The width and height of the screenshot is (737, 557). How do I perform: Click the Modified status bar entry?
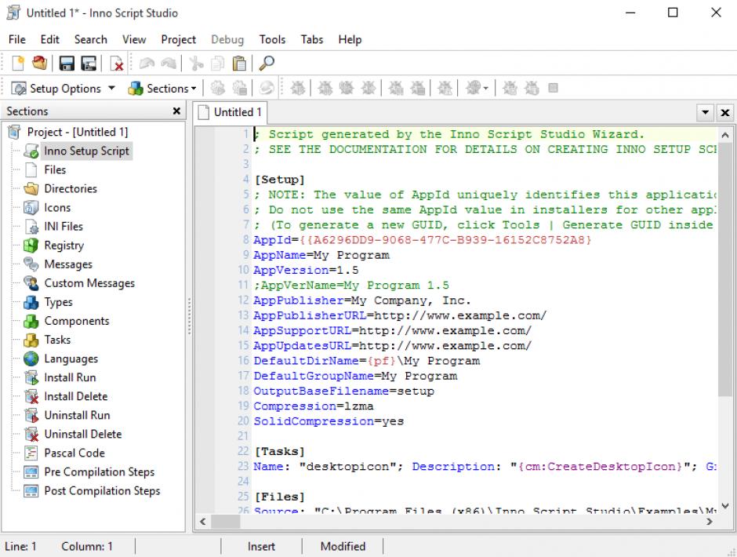point(343,546)
